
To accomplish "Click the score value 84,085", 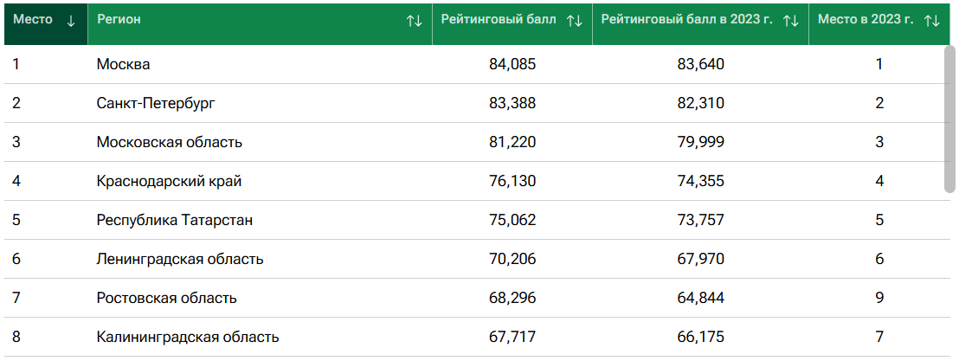I will (512, 64).
